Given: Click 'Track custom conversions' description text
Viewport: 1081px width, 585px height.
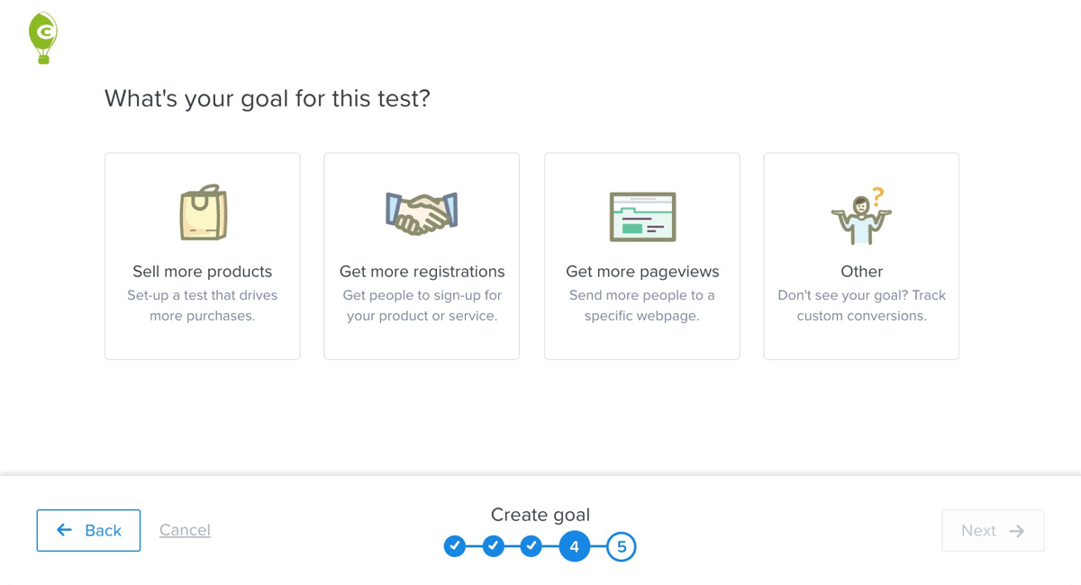Looking at the screenshot, I should click(x=861, y=305).
